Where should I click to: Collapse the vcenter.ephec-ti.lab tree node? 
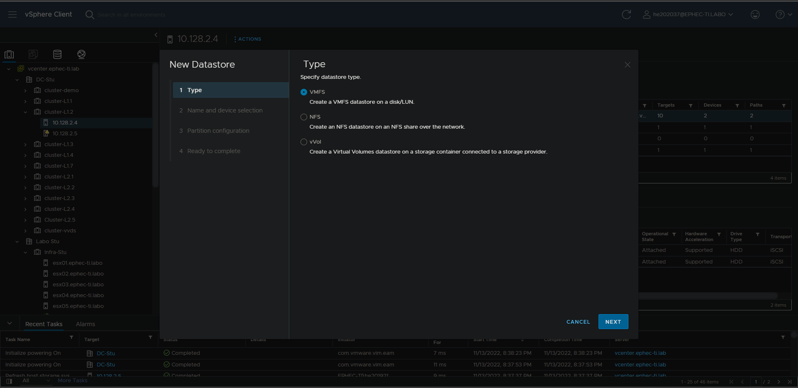click(x=9, y=69)
